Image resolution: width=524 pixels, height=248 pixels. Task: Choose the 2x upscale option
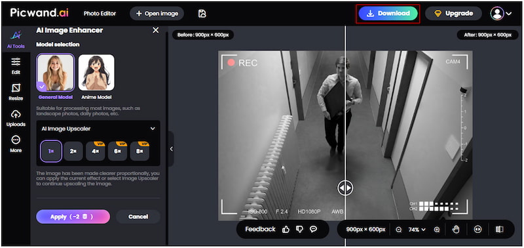click(73, 152)
